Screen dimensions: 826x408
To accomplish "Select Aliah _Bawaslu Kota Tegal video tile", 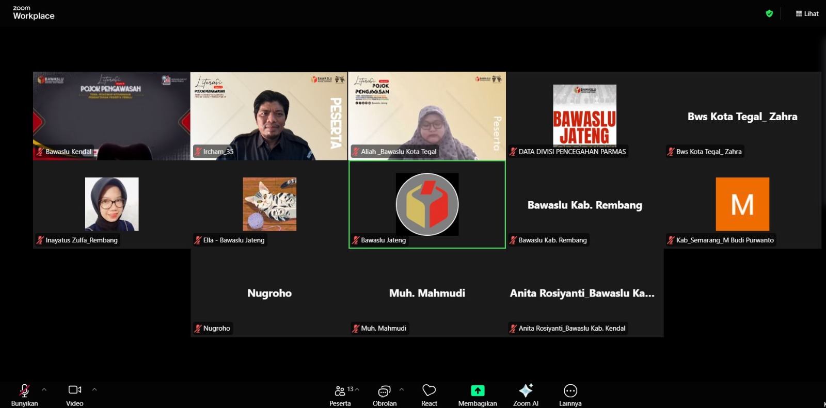I will tap(427, 116).
